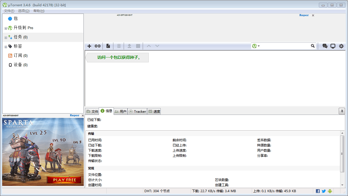Click PLAY FREE button in Sparta ad
This screenshot has width=348, height=196.
coord(64,180)
